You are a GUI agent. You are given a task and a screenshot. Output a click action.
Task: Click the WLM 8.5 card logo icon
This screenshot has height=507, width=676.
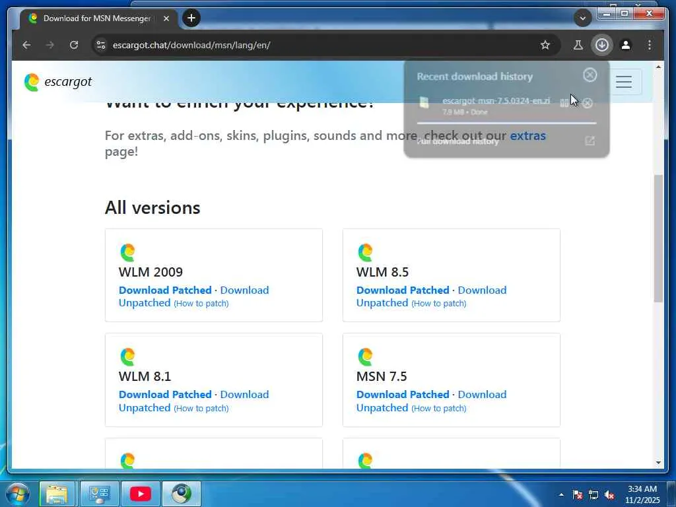pos(365,253)
